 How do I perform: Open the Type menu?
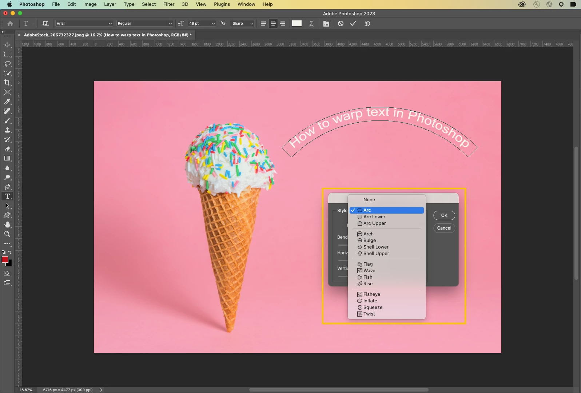click(x=129, y=4)
